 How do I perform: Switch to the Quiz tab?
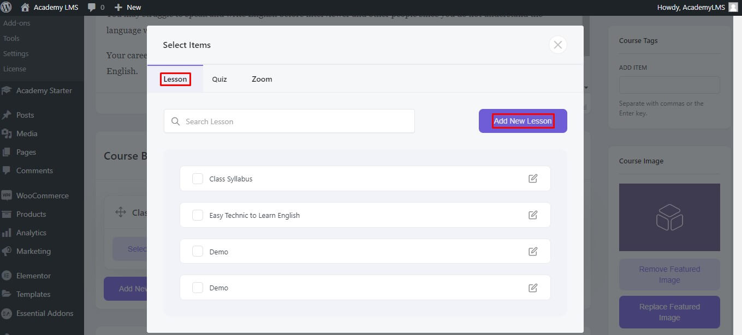pos(219,79)
